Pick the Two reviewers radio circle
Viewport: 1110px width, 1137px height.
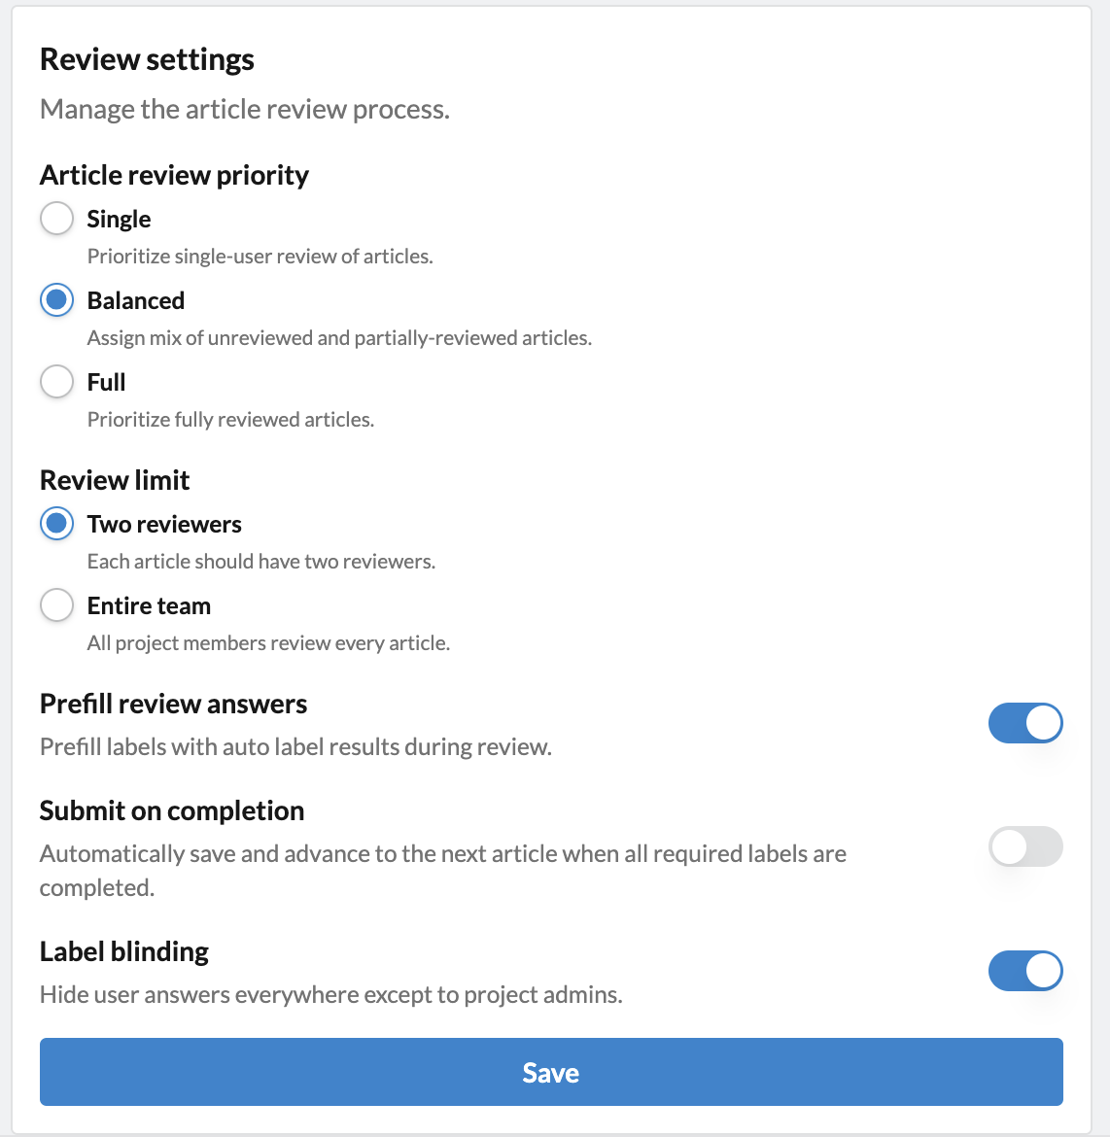coord(56,524)
